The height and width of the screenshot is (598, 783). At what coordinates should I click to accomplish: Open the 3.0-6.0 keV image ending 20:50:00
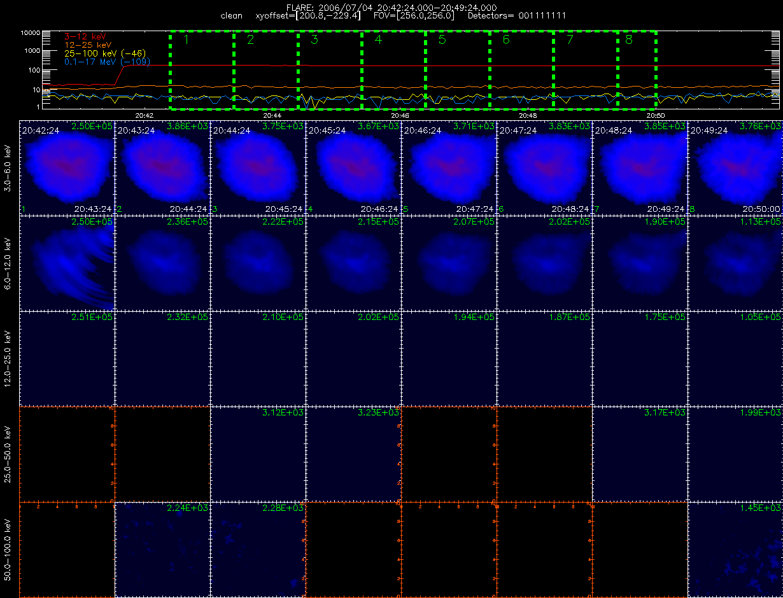pyautogui.click(x=735, y=167)
